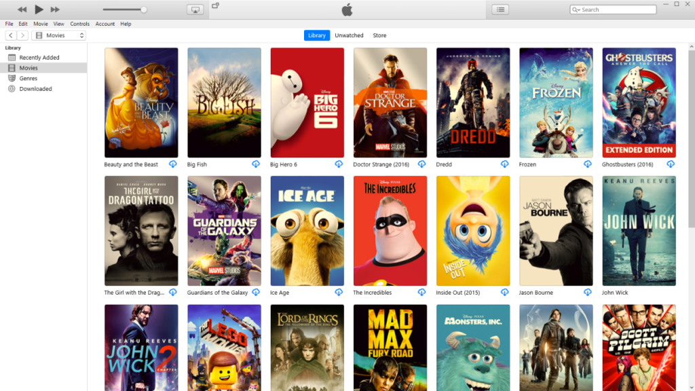Download Big Fish from cloud
The height and width of the screenshot is (391, 695).
coord(256,164)
